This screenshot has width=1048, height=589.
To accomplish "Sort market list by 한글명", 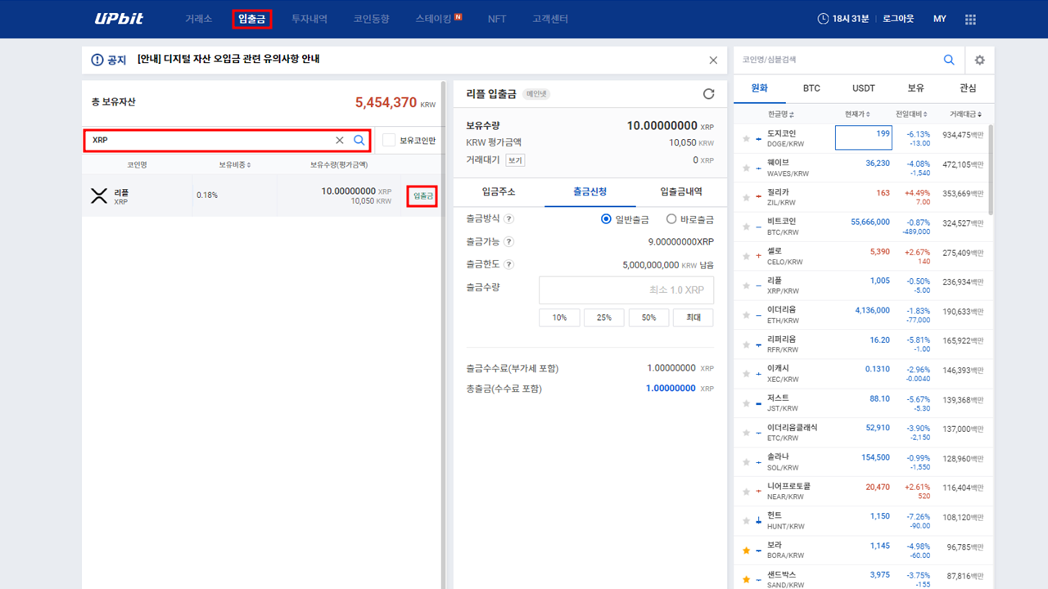I will [781, 114].
